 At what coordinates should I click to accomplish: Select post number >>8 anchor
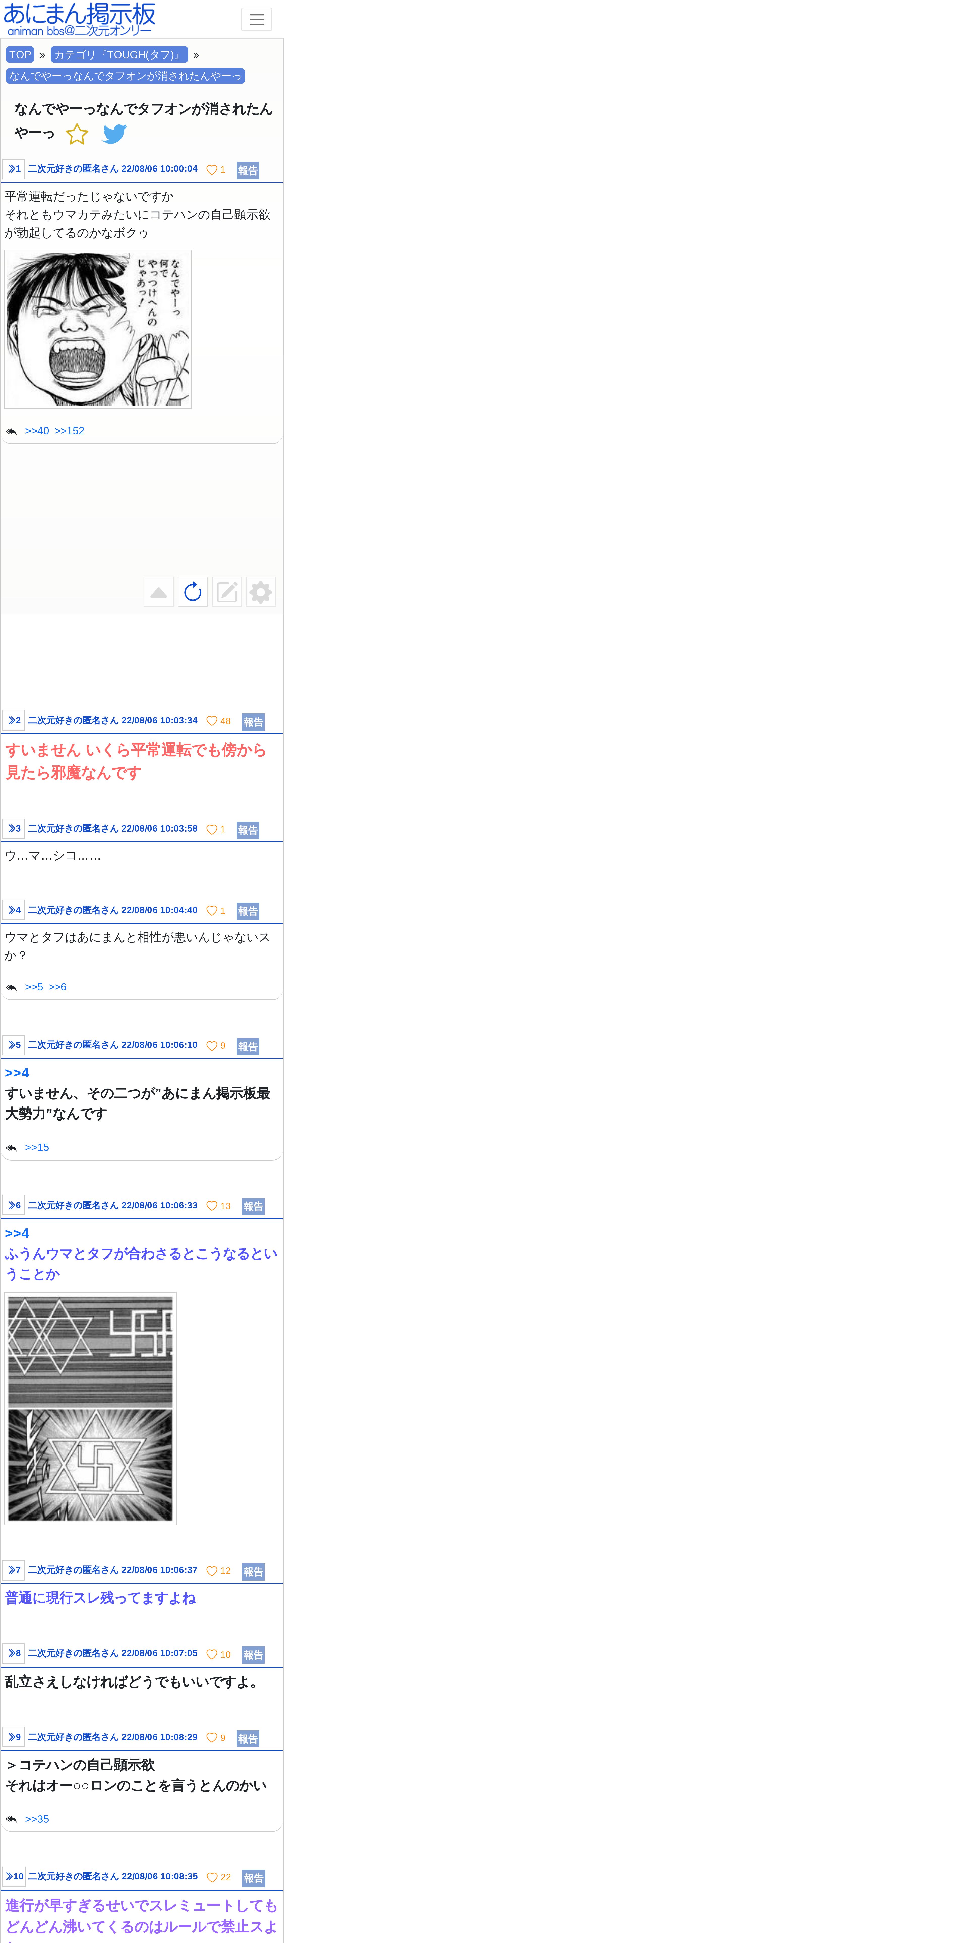point(14,1653)
